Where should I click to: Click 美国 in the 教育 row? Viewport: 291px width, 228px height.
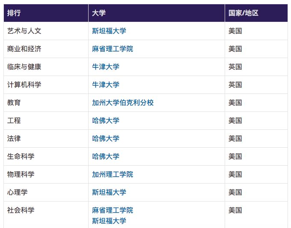click(x=235, y=102)
